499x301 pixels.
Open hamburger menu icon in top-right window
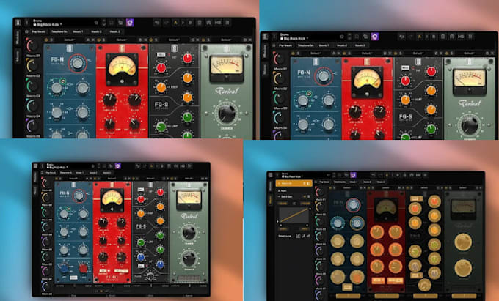(470, 37)
